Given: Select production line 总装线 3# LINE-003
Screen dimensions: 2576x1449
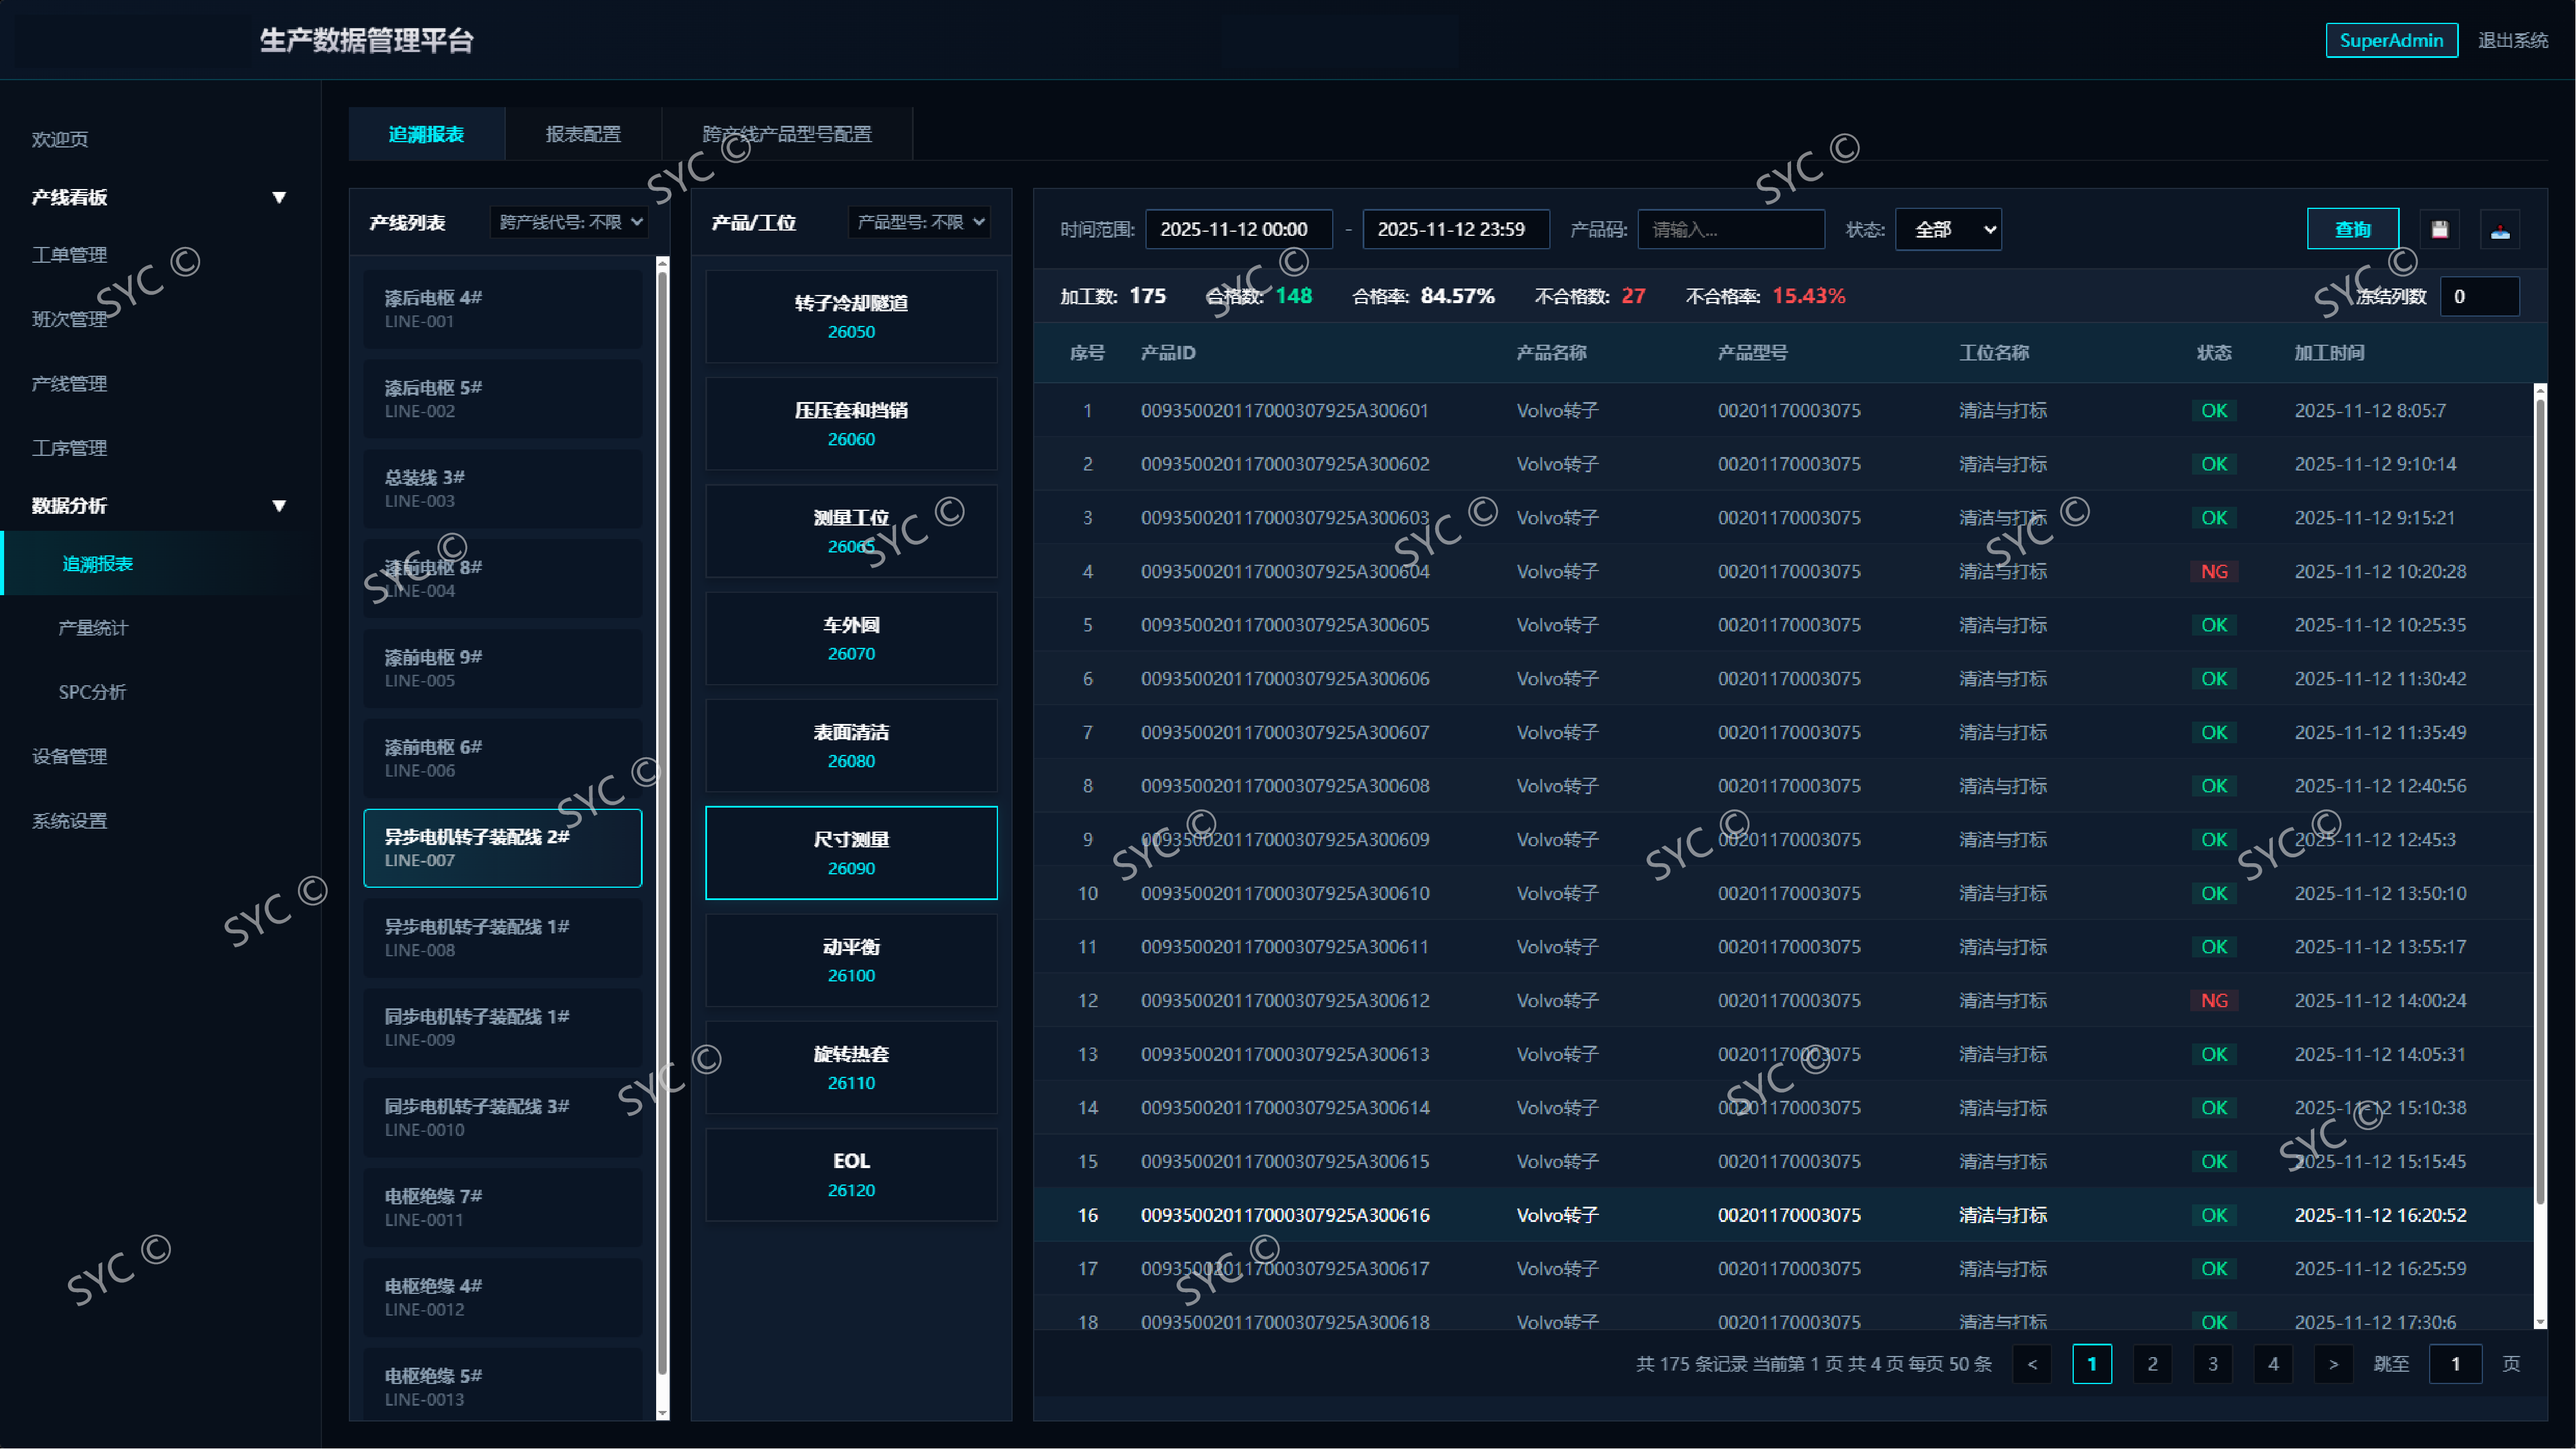Looking at the screenshot, I should click(502, 488).
